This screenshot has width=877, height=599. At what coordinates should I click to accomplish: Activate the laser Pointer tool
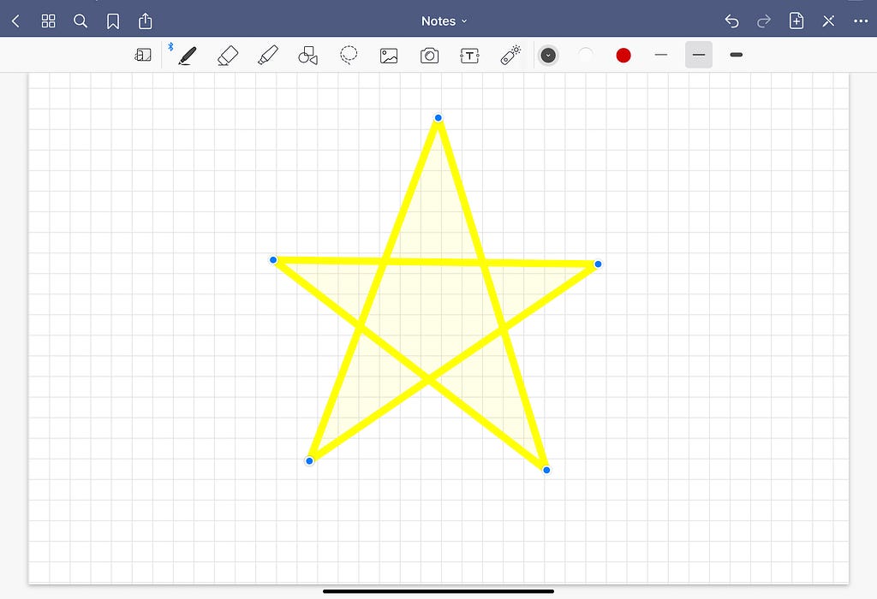point(510,54)
